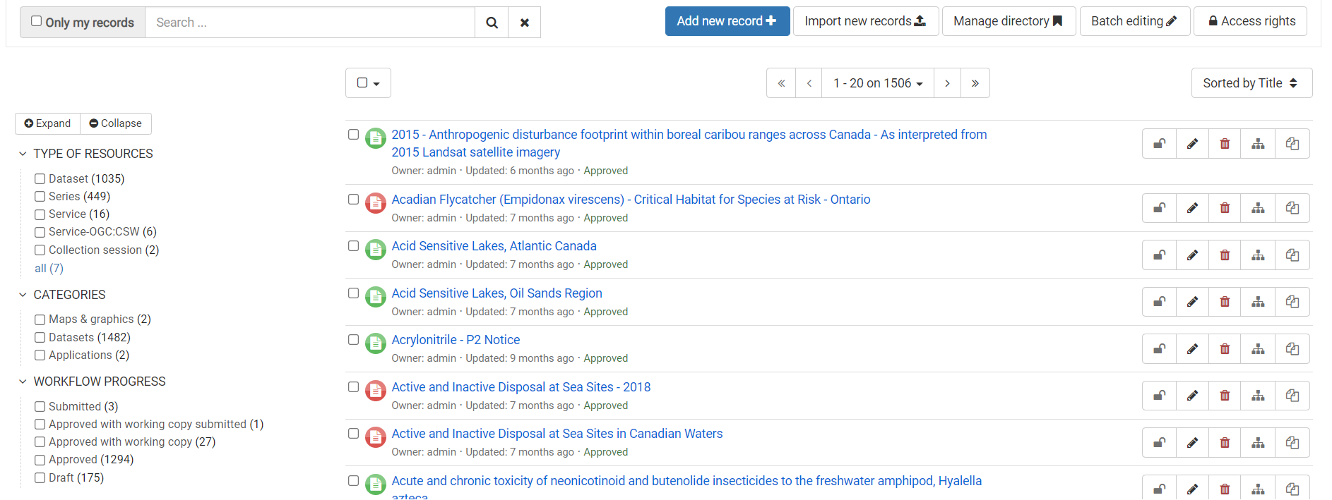Jump to the last results page

(x=975, y=83)
